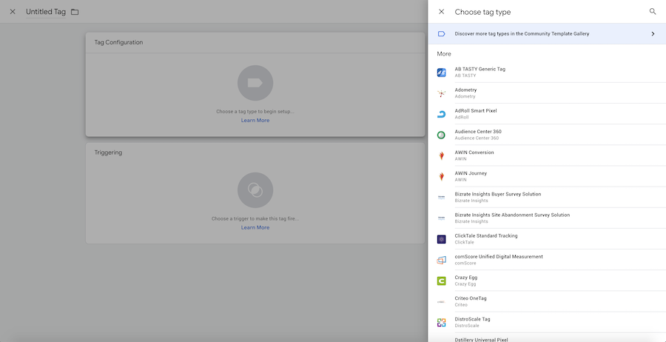This screenshot has height=342, width=666.
Task: Select the Adometry tag icon
Action: pos(441,93)
